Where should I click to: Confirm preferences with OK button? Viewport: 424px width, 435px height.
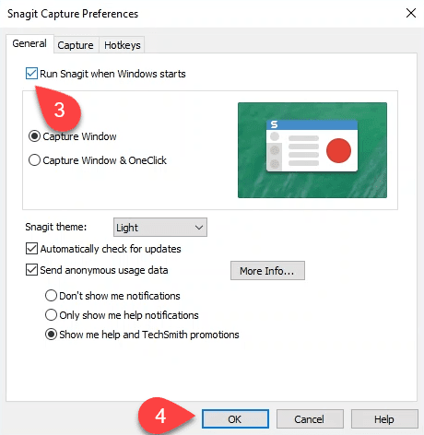[235, 418]
